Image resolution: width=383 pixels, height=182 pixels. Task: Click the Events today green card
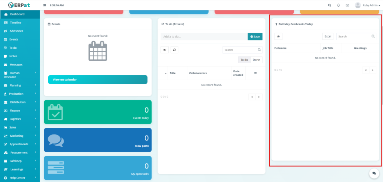click(98, 112)
